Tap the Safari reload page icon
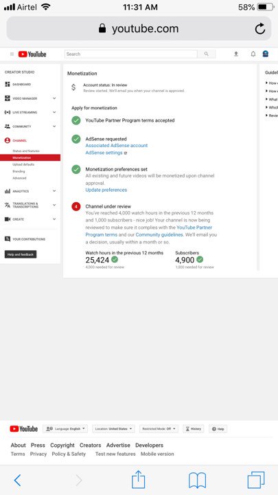 [x=260, y=29]
